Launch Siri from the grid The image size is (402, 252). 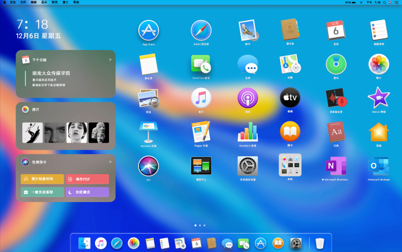coord(149,166)
